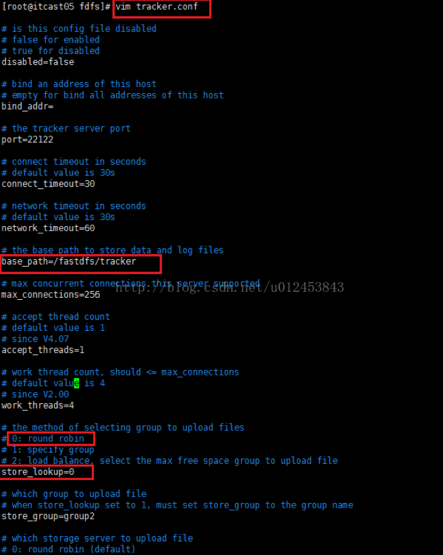Click the 'base_path=/fastdfs/tracker' line
The width and height of the screenshot is (443, 555).
point(69,261)
